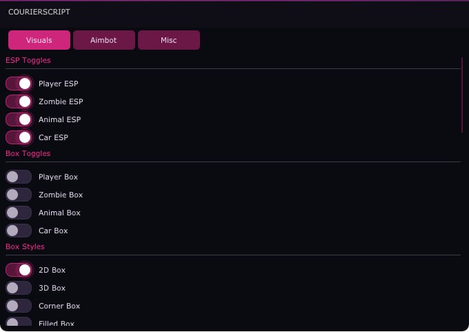Disable the Player ESP toggle
Image resolution: width=469 pixels, height=332 pixels.
(19, 84)
